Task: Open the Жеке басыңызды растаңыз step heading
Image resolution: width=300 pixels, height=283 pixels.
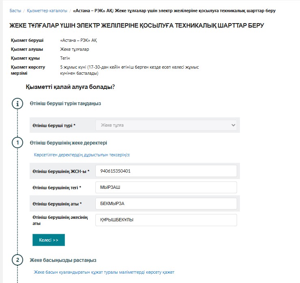Action: (x=63, y=260)
